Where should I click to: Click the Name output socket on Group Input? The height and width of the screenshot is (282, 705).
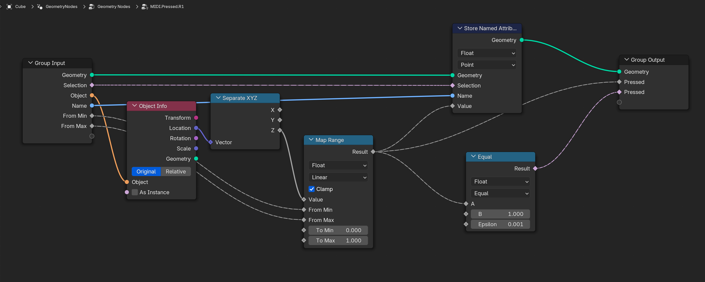[92, 105]
